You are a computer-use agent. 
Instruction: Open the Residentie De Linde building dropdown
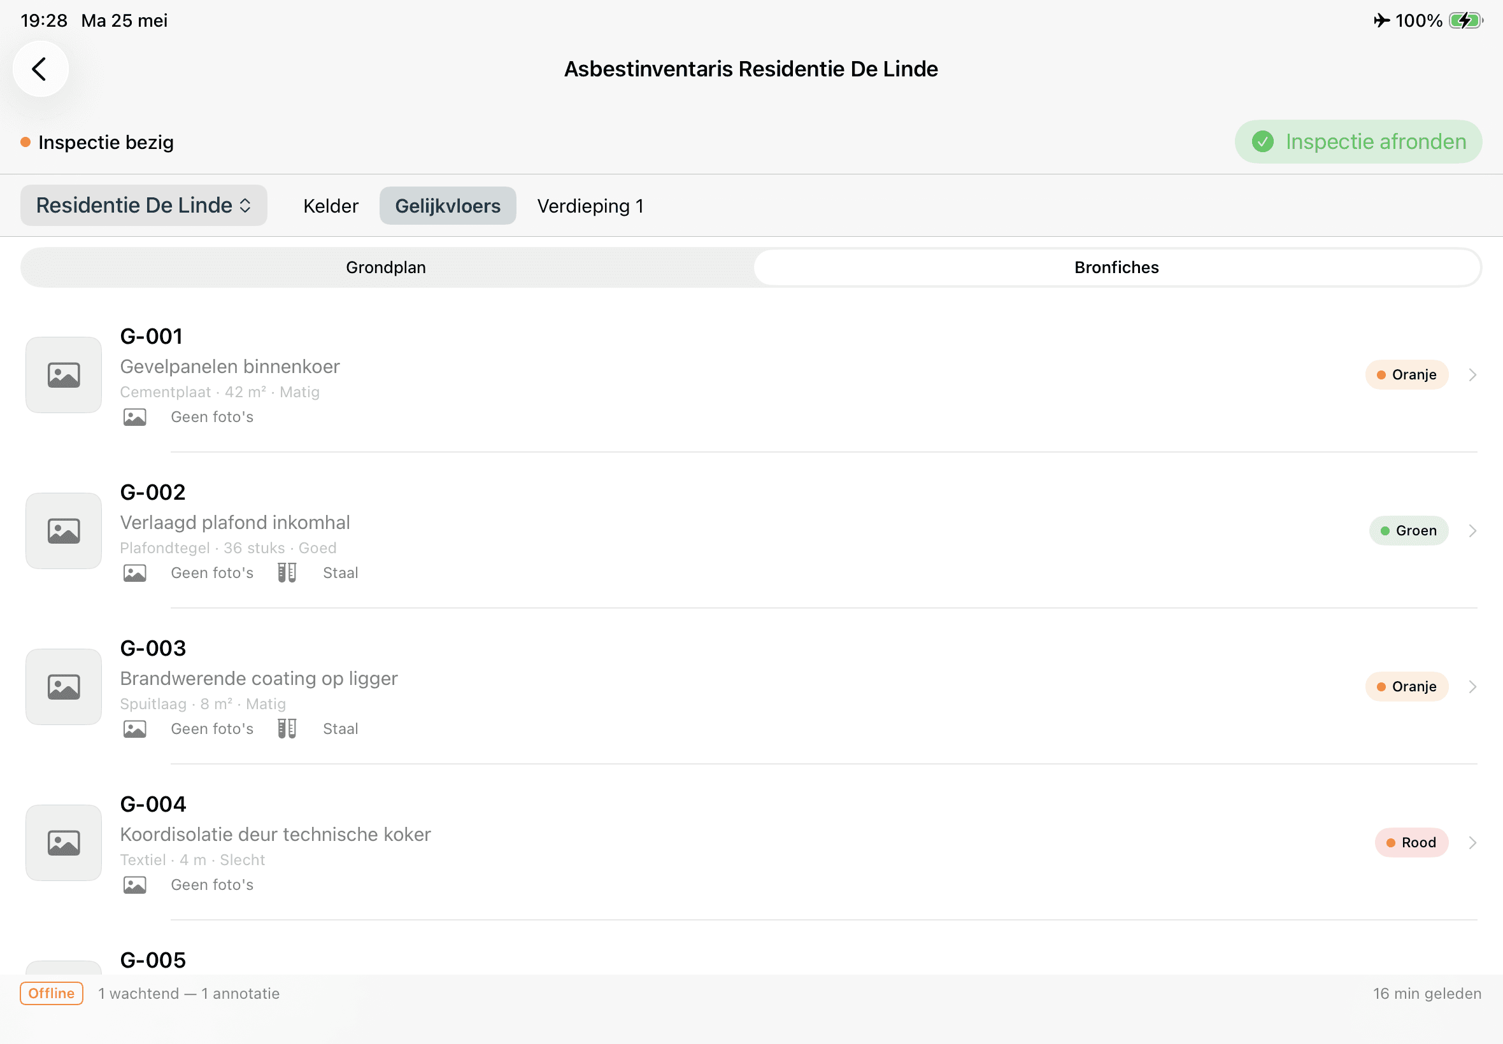pyautogui.click(x=143, y=206)
